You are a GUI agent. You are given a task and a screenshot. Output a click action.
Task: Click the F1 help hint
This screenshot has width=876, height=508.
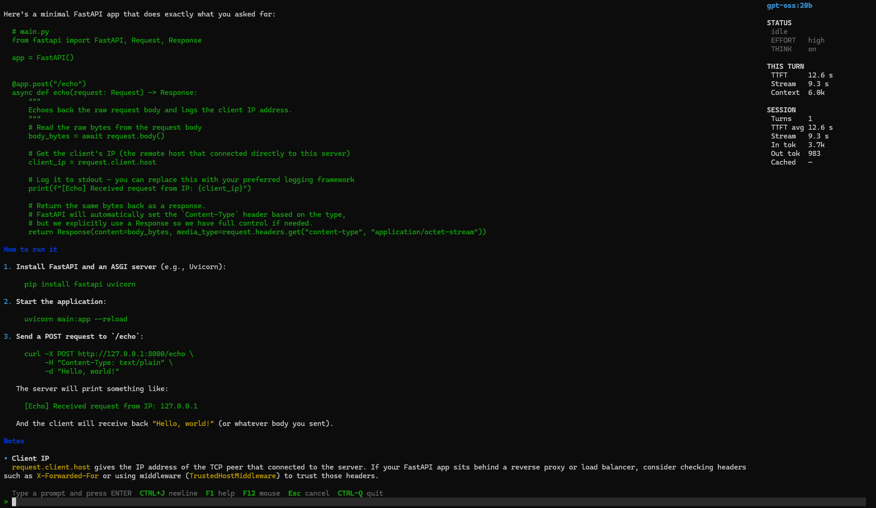(220, 493)
